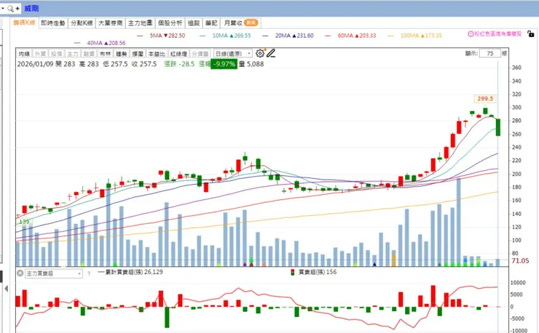Click the 71.05 value on volume axis
Image resolution: width=539 pixels, height=333 pixels.
coord(520,260)
